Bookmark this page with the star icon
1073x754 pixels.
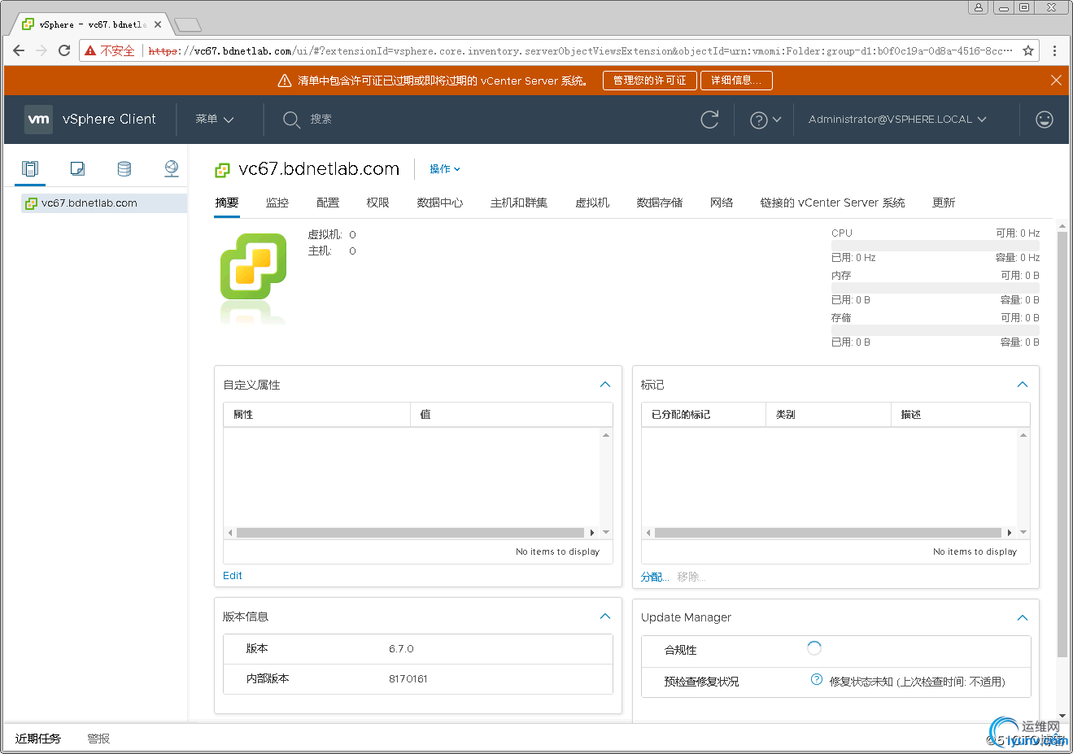[x=1028, y=50]
